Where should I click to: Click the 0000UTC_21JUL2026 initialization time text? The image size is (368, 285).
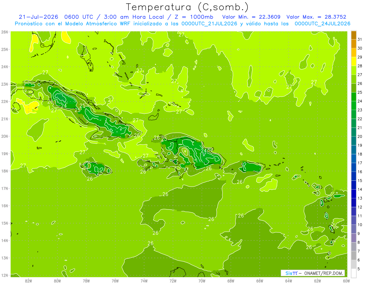pyautogui.click(x=209, y=24)
